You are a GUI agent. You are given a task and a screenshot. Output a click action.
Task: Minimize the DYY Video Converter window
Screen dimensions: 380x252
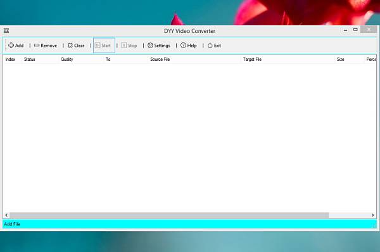[x=346, y=30]
